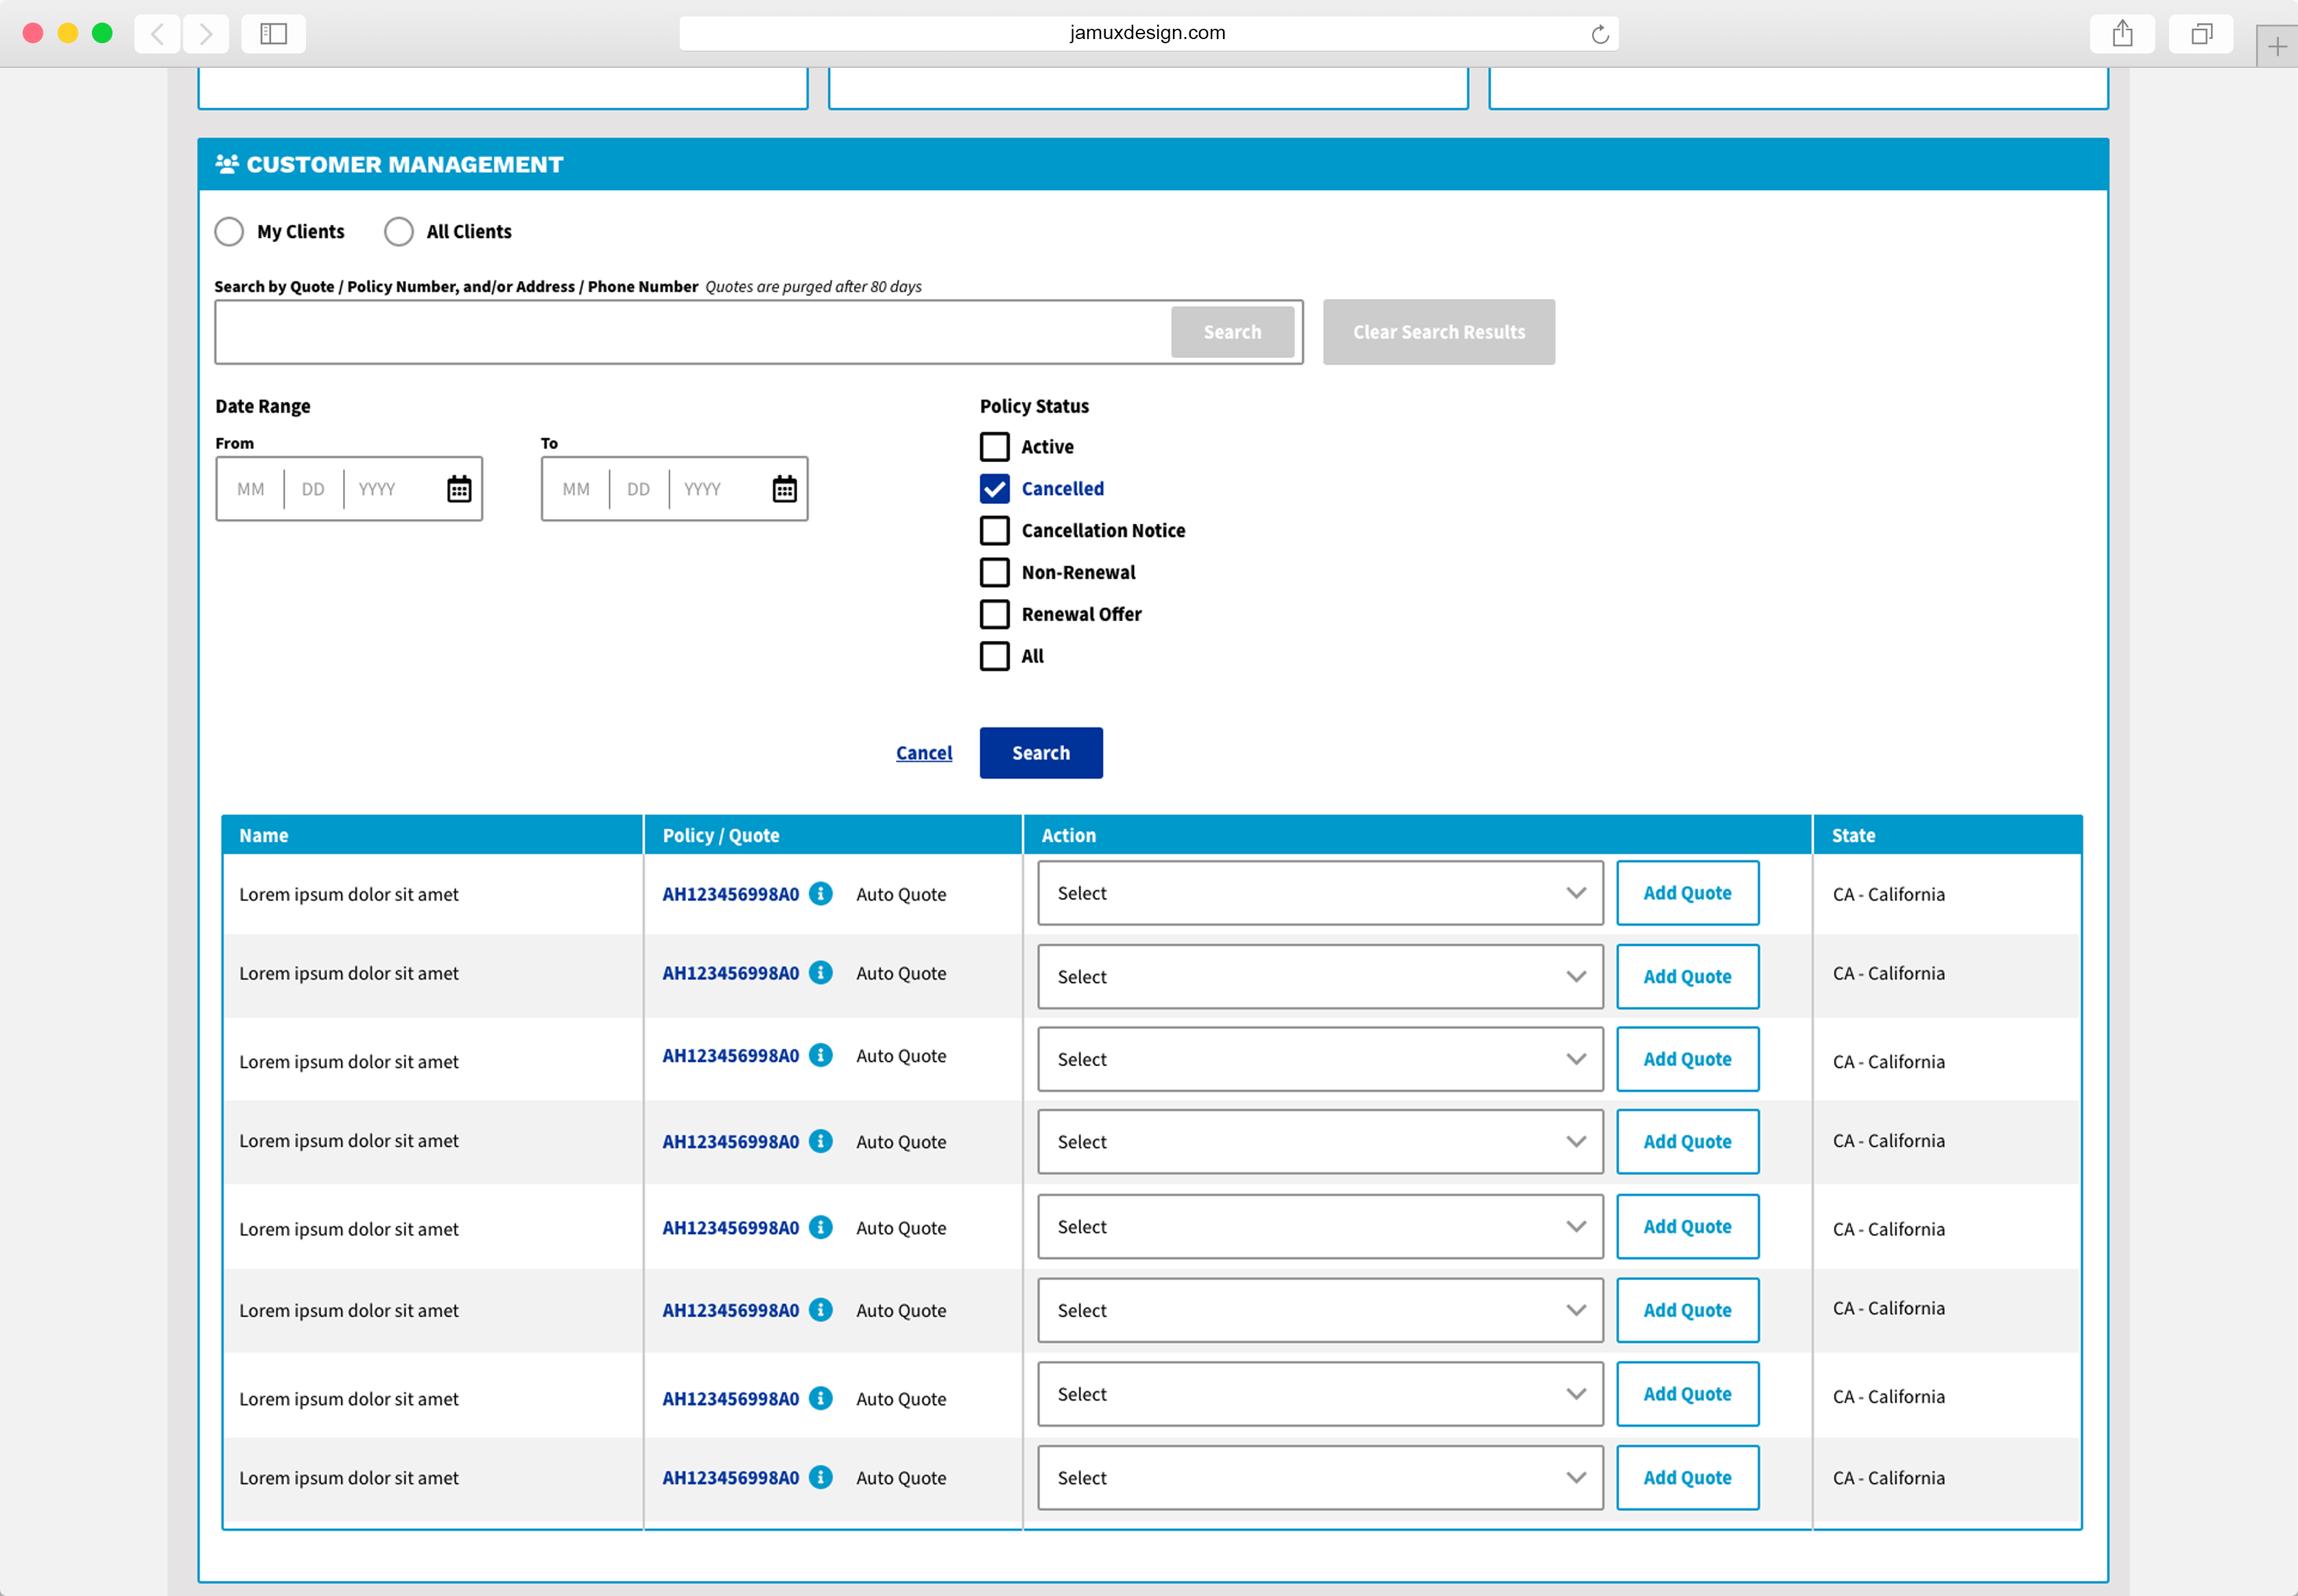The image size is (2298, 1596).
Task: Click the To date MM field
Action: 576,489
